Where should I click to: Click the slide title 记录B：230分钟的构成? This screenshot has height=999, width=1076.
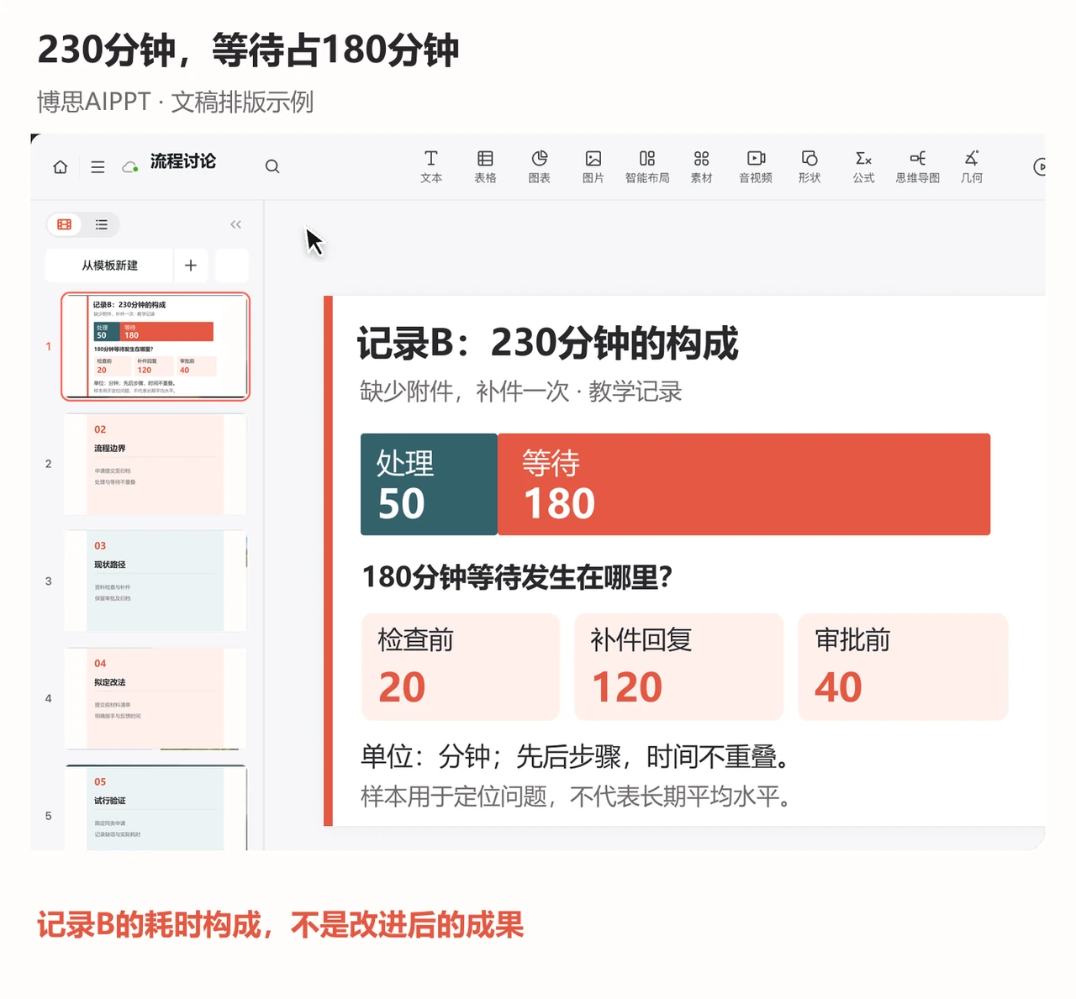[547, 343]
